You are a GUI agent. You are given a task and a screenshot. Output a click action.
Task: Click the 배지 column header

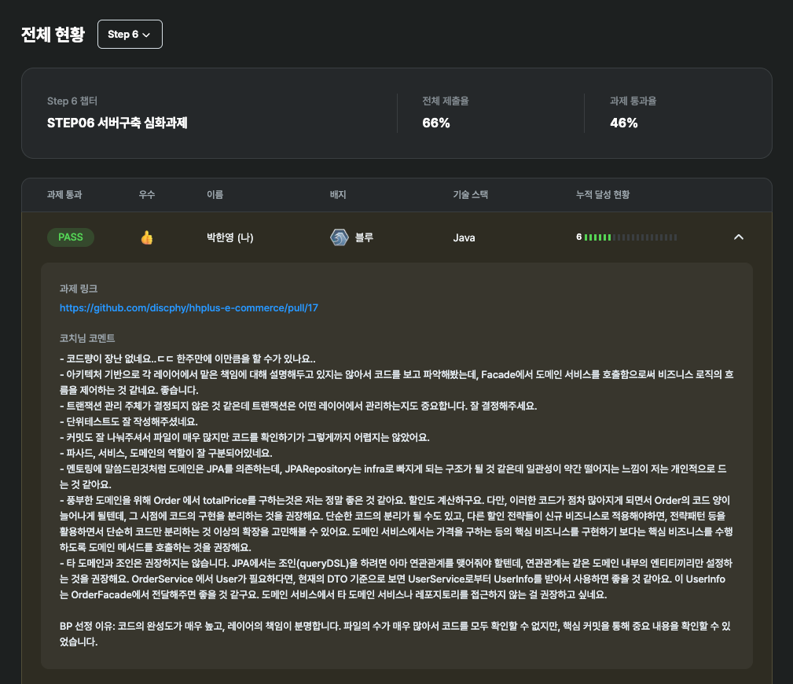(x=338, y=195)
